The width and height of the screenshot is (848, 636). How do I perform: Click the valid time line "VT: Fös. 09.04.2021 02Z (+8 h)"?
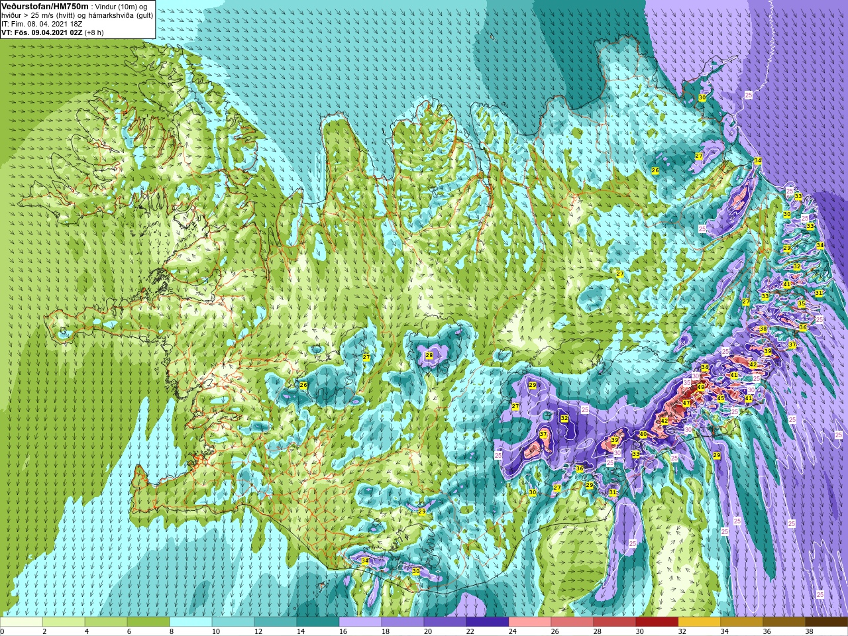click(52, 32)
